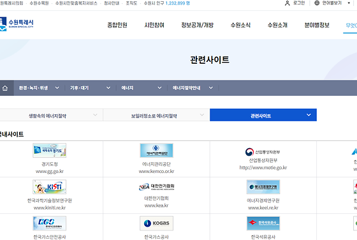Viewport: 357px width, 240px height.
Task: Expand the 에너지 breadcrumb dropdown
Action: 159,88
